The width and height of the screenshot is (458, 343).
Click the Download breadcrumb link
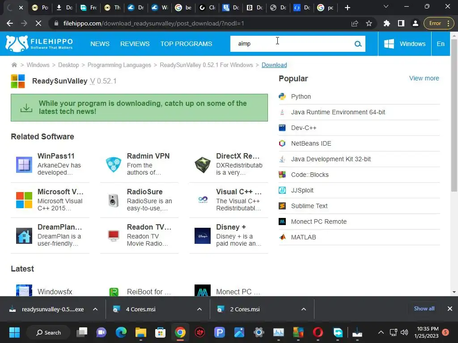pyautogui.click(x=274, y=65)
